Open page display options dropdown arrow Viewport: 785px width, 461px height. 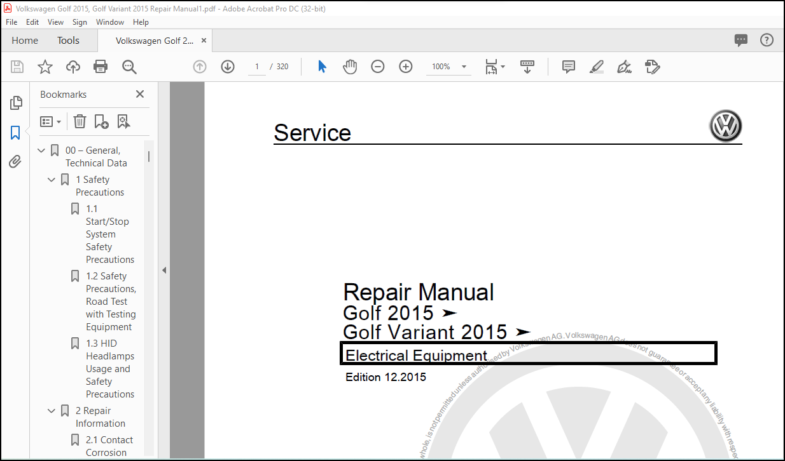(x=503, y=67)
